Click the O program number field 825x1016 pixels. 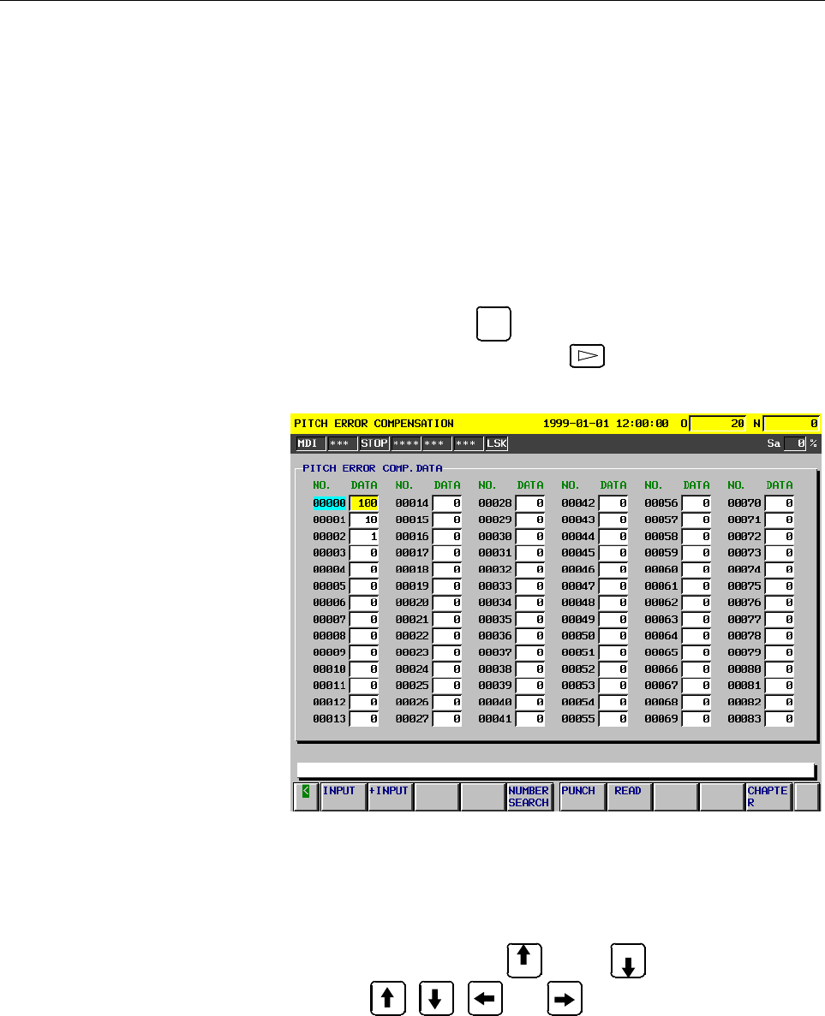tap(718, 424)
